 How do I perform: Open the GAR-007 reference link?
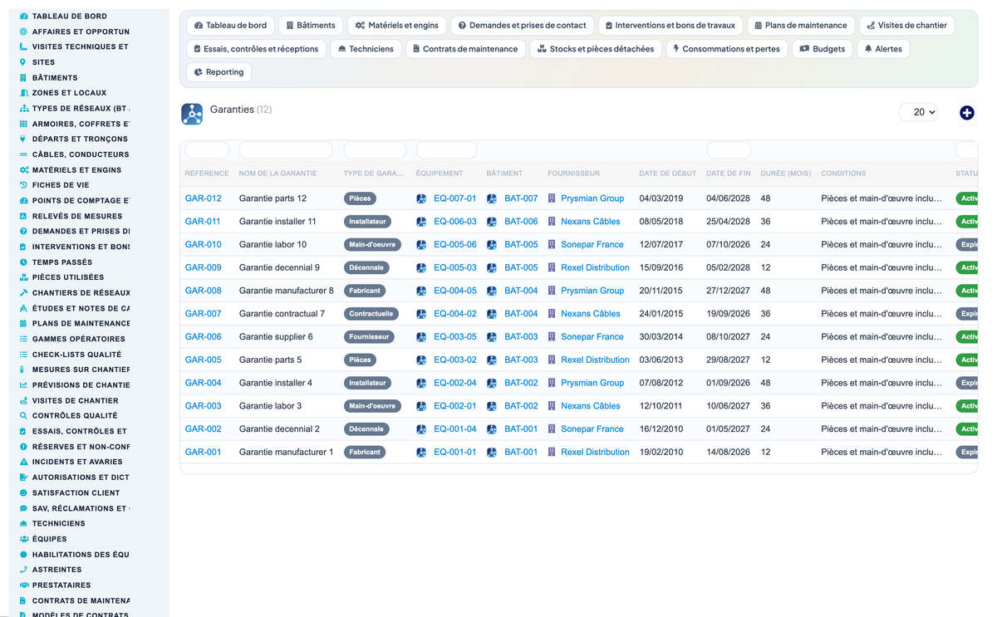coord(204,314)
